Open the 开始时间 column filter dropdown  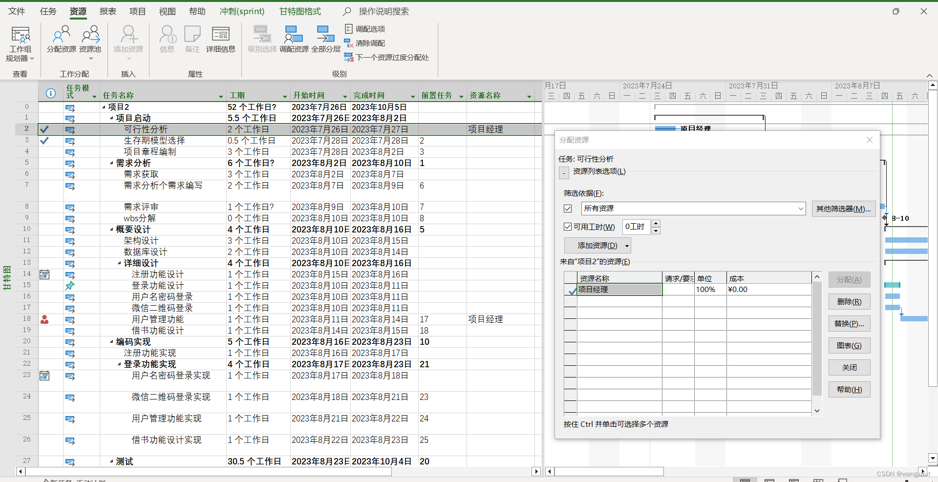pos(345,97)
